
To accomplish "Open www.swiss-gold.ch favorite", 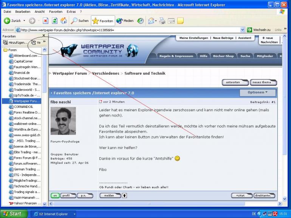I will pyautogui.click(x=24, y=135).
